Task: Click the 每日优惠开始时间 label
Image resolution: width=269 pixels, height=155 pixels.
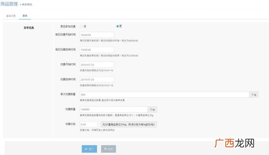Action: (66, 34)
